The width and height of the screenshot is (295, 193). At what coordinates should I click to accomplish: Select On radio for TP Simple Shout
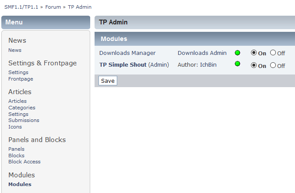pos(254,65)
